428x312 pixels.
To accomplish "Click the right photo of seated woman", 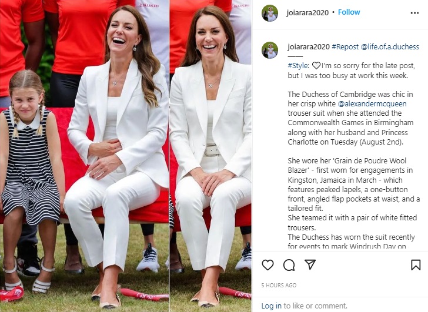I will click(210, 156).
